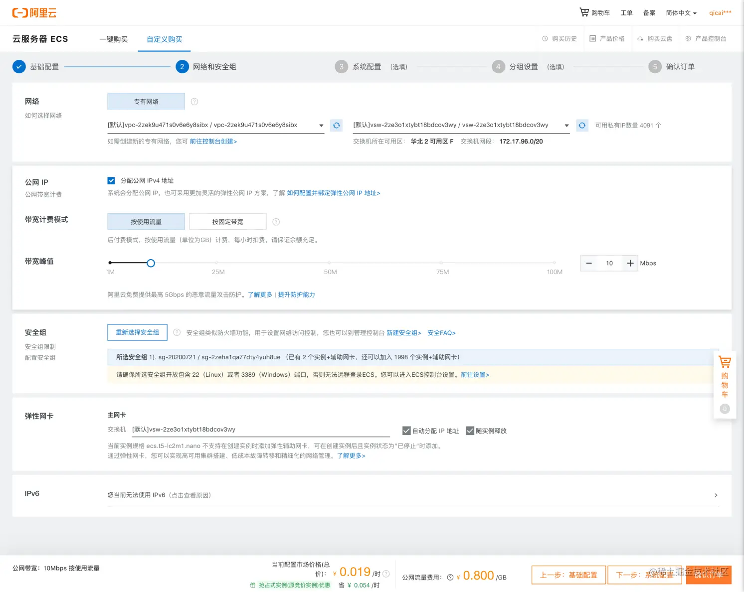Image resolution: width=744 pixels, height=592 pixels.
Task: Open 前往控制台创建 link
Action: click(x=213, y=142)
